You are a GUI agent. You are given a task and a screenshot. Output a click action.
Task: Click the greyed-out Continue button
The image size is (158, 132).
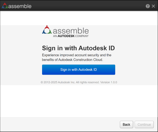pyautogui.click(x=144, y=124)
